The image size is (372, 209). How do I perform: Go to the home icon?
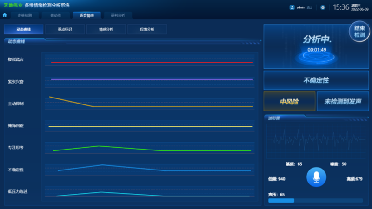[5, 15]
